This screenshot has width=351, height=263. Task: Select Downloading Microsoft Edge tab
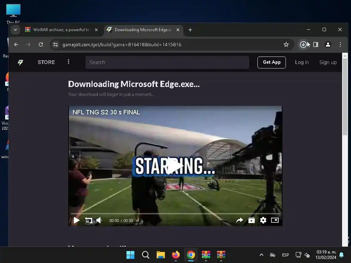coord(143,30)
